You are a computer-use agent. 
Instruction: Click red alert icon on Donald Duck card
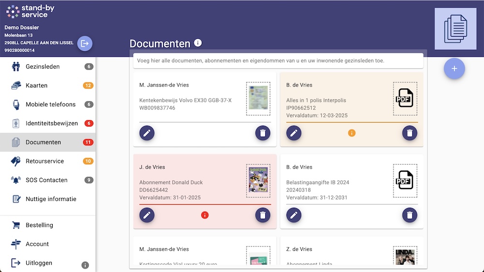coord(205,215)
